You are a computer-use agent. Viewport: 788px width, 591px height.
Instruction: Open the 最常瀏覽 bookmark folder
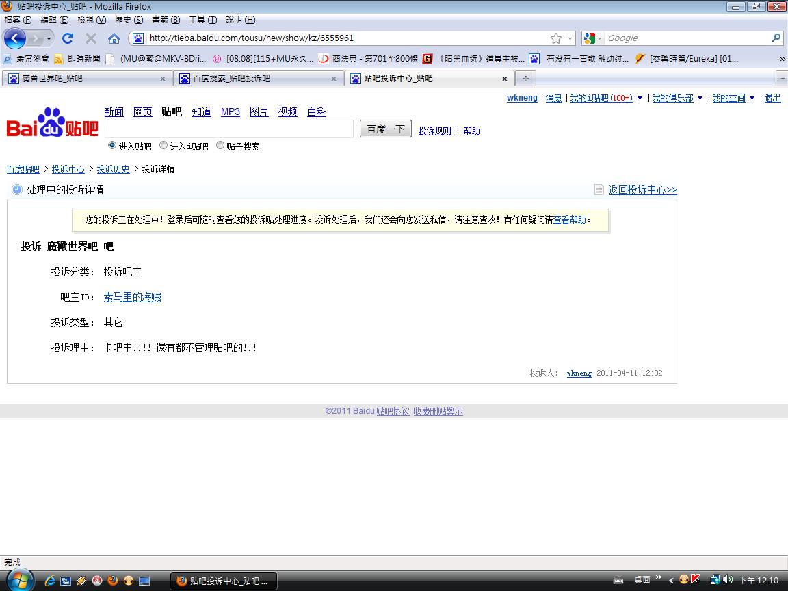26,59
